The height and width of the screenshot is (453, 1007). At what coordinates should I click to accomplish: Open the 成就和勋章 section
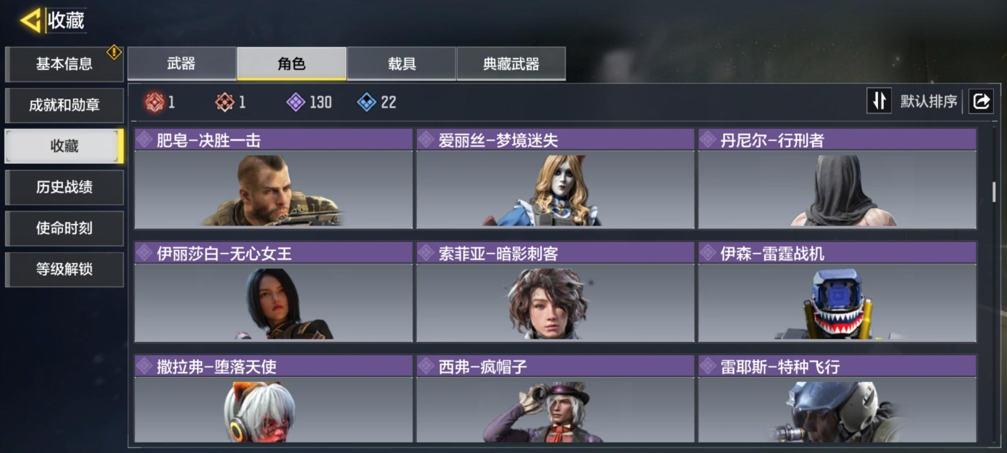pyautogui.click(x=65, y=105)
